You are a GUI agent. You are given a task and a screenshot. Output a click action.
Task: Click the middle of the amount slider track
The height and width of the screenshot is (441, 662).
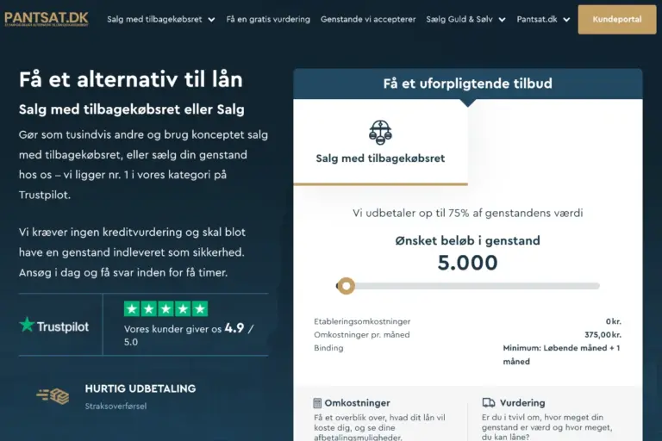pos(468,286)
